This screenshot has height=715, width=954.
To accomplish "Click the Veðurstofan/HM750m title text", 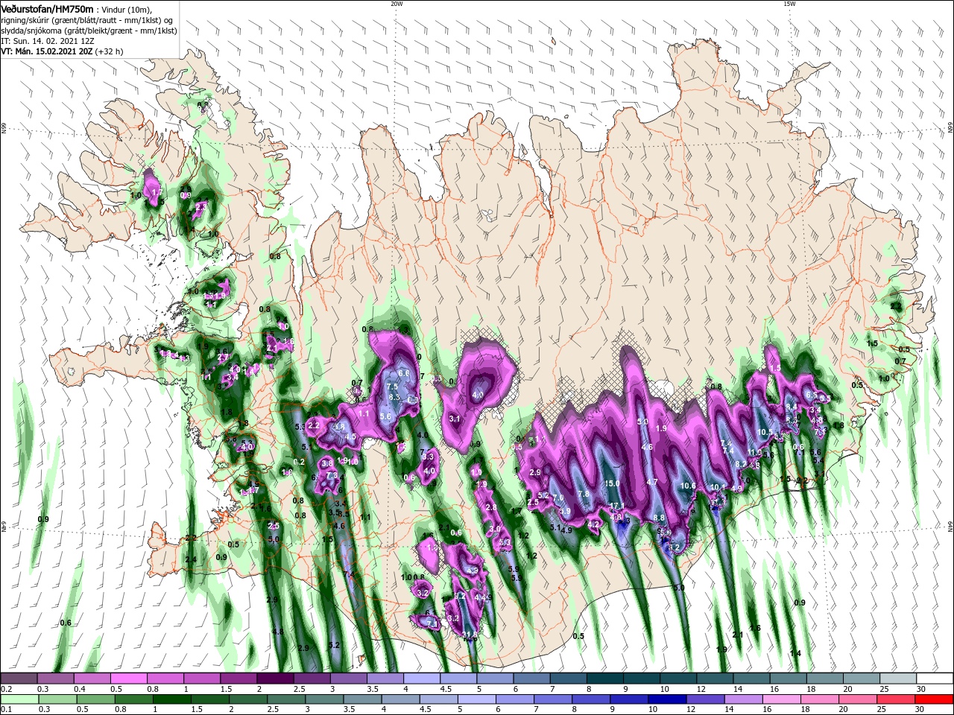I will click(48, 8).
